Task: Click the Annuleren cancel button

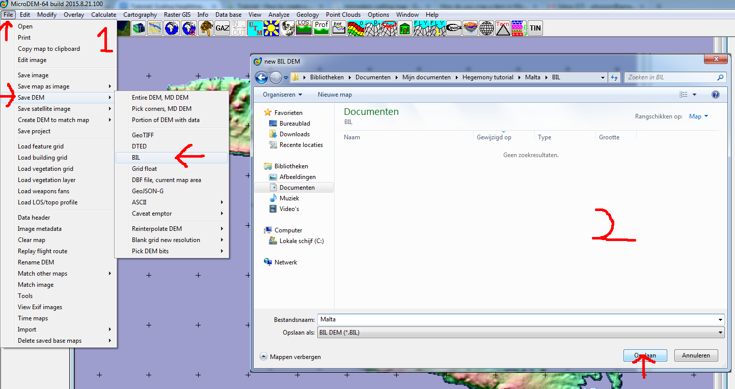Action: [x=696, y=355]
